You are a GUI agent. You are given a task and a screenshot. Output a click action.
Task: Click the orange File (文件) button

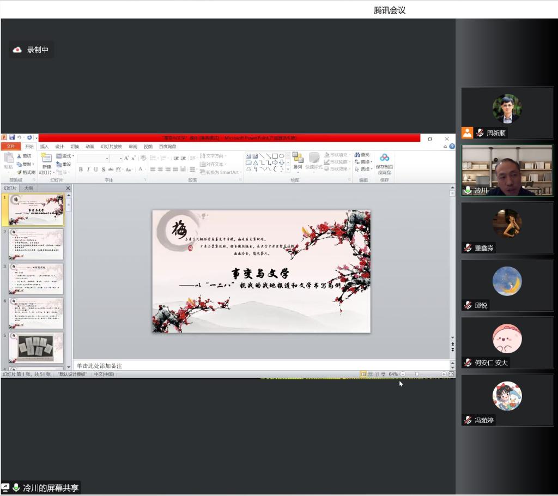coord(10,147)
